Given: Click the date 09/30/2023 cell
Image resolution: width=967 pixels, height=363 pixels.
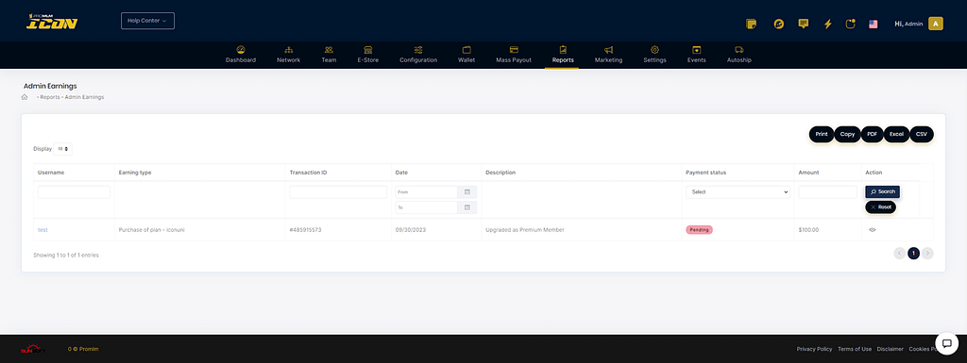Looking at the screenshot, I should 411,229.
